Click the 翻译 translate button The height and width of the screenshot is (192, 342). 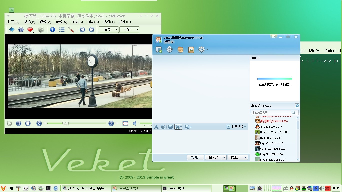[x=213, y=157]
